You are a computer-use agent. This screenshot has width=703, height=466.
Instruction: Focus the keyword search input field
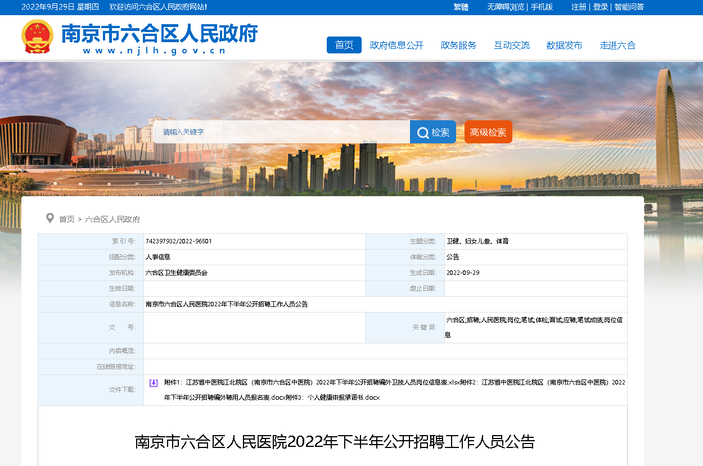[281, 132]
